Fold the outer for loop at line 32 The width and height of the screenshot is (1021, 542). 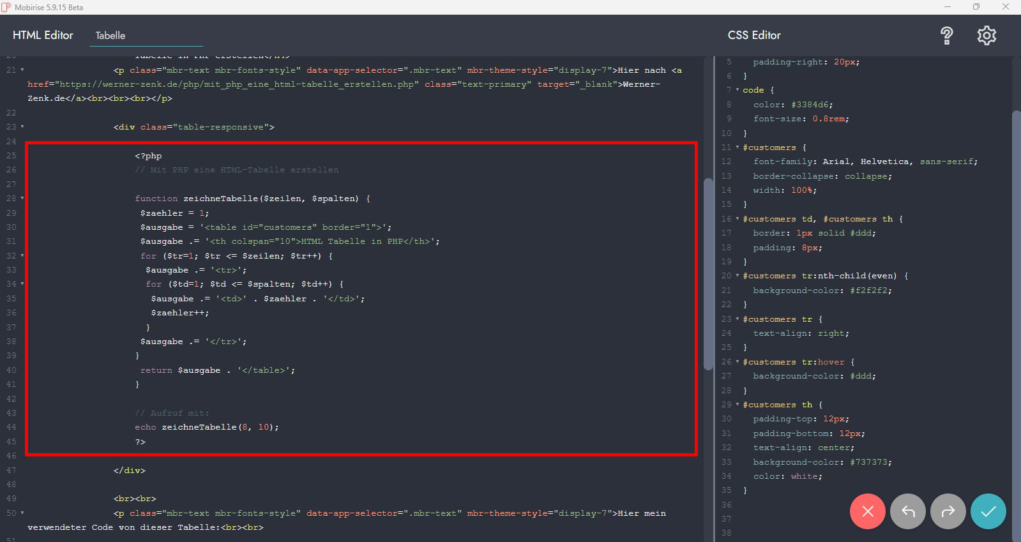coord(22,256)
